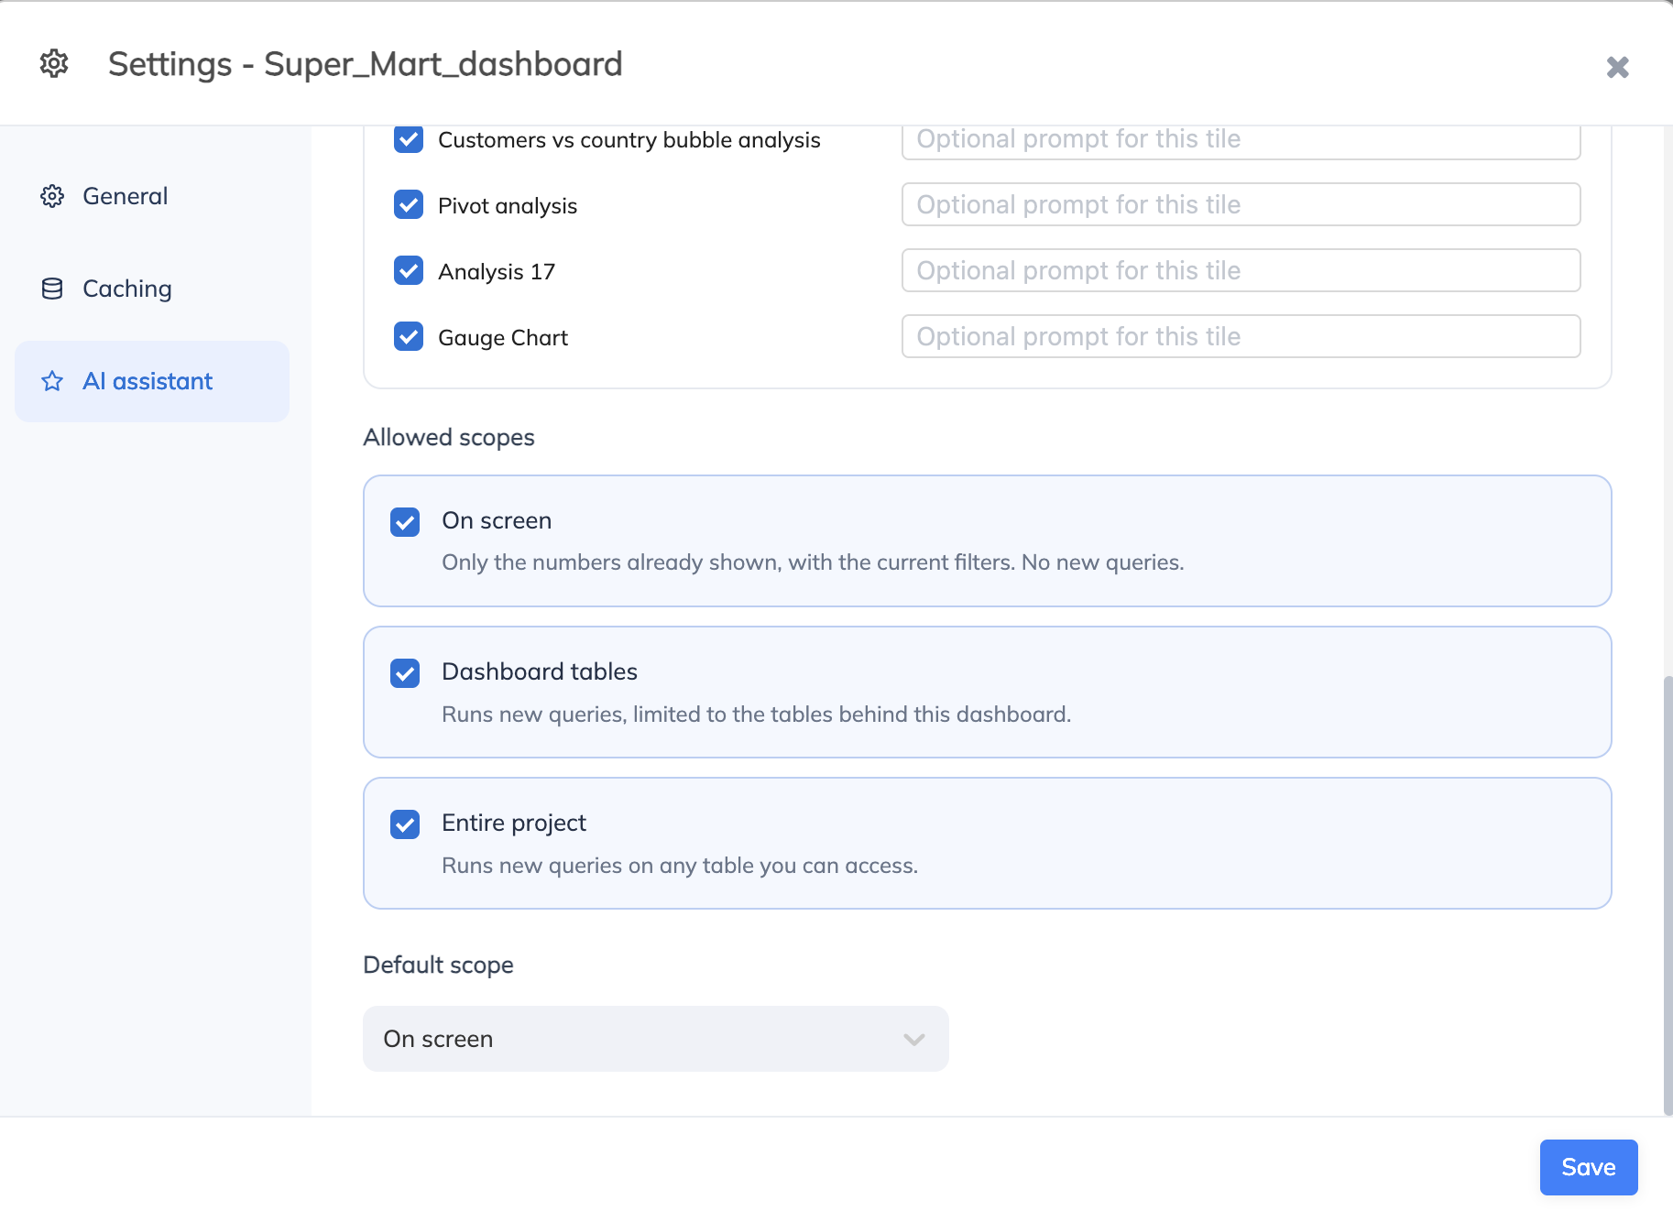Screen dimensions: 1673x1211
Task: Click the 'Default scope' label
Action: coord(438,965)
